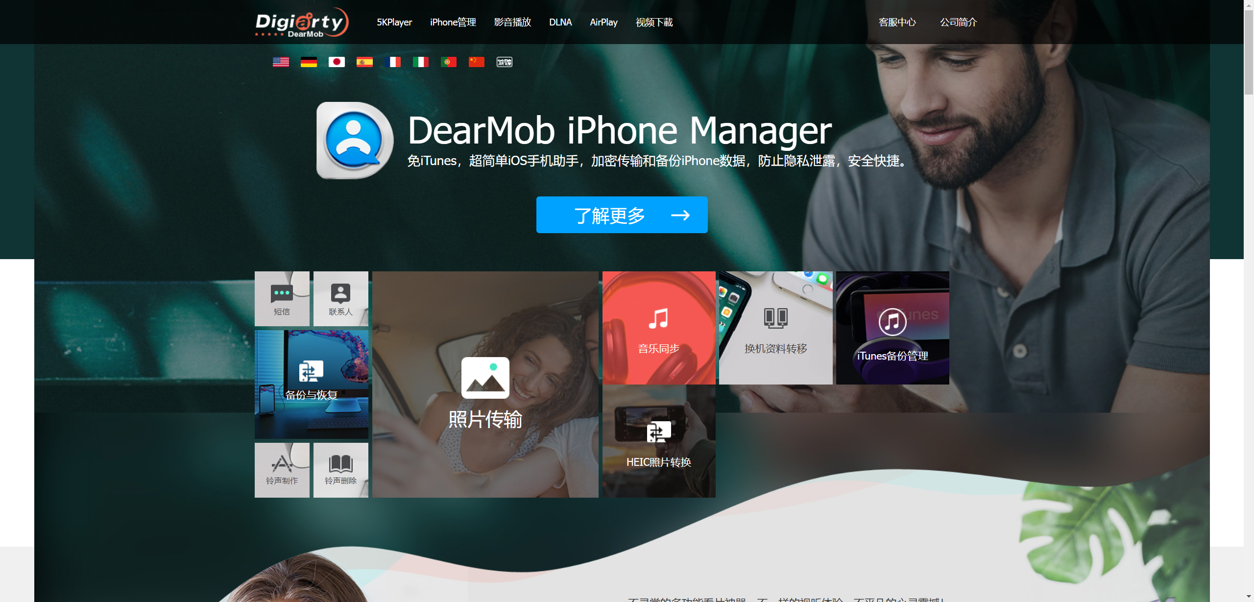
Task: Open the 照片传输 photo transfer thumbnail
Action: [x=485, y=385]
